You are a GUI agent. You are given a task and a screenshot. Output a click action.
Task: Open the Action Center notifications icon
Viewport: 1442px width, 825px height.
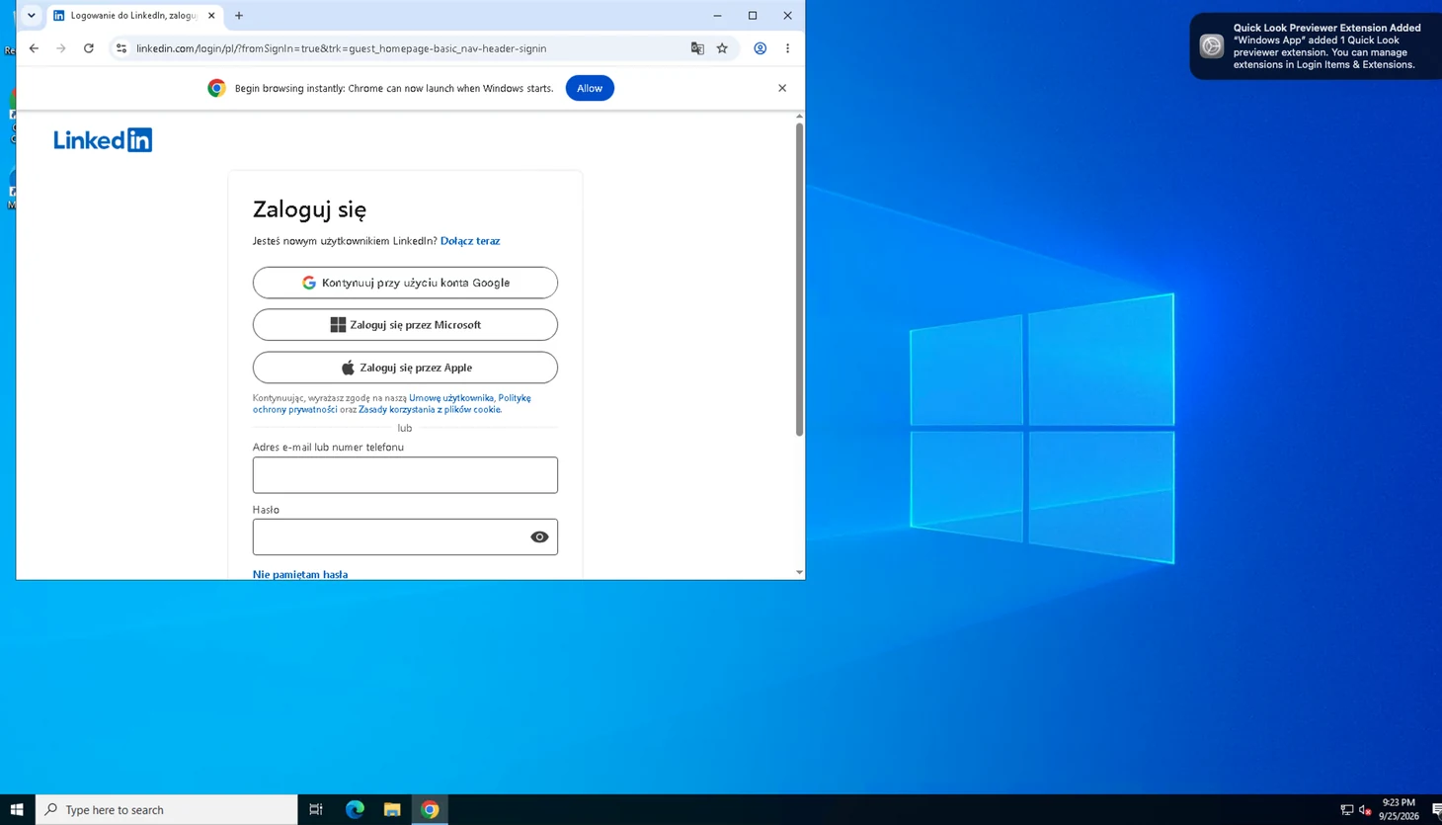tap(1435, 810)
